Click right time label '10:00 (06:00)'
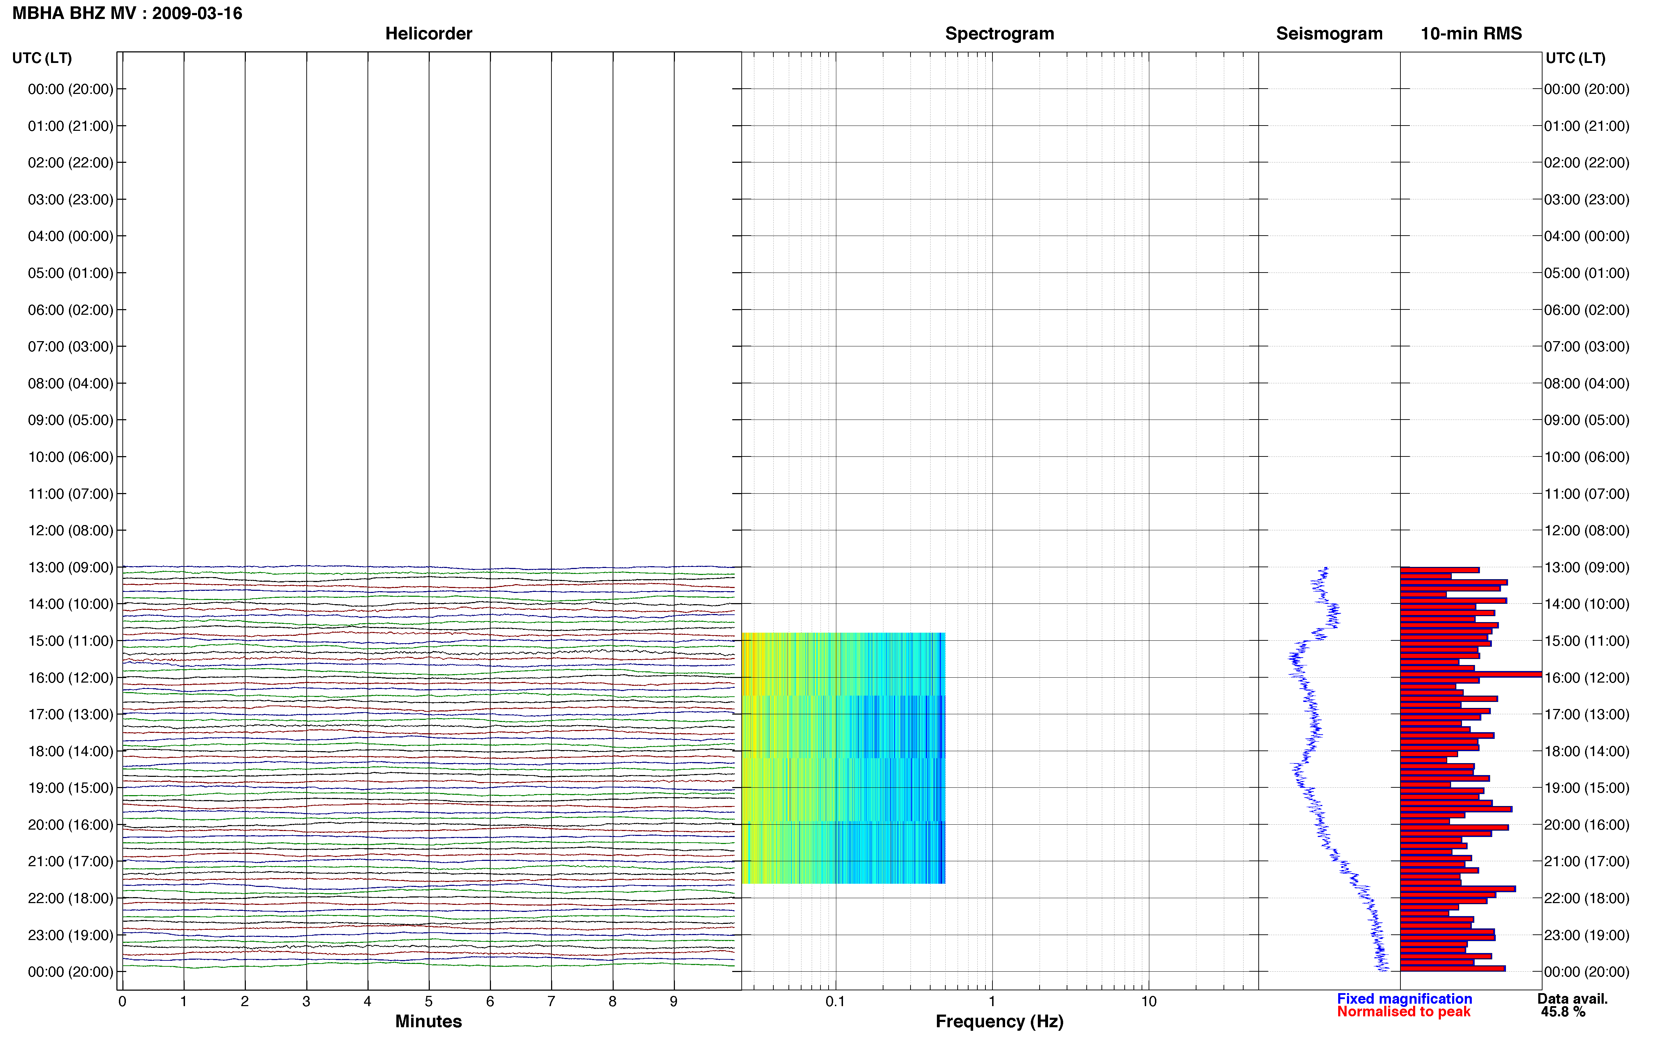 tap(1586, 457)
